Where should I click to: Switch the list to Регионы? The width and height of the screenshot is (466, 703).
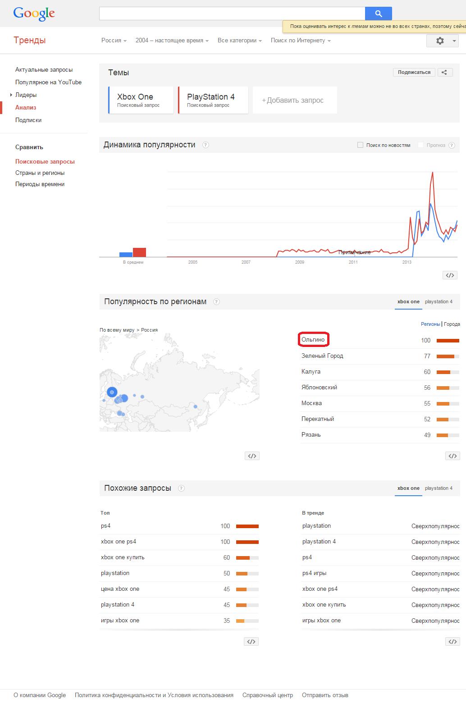(x=430, y=324)
